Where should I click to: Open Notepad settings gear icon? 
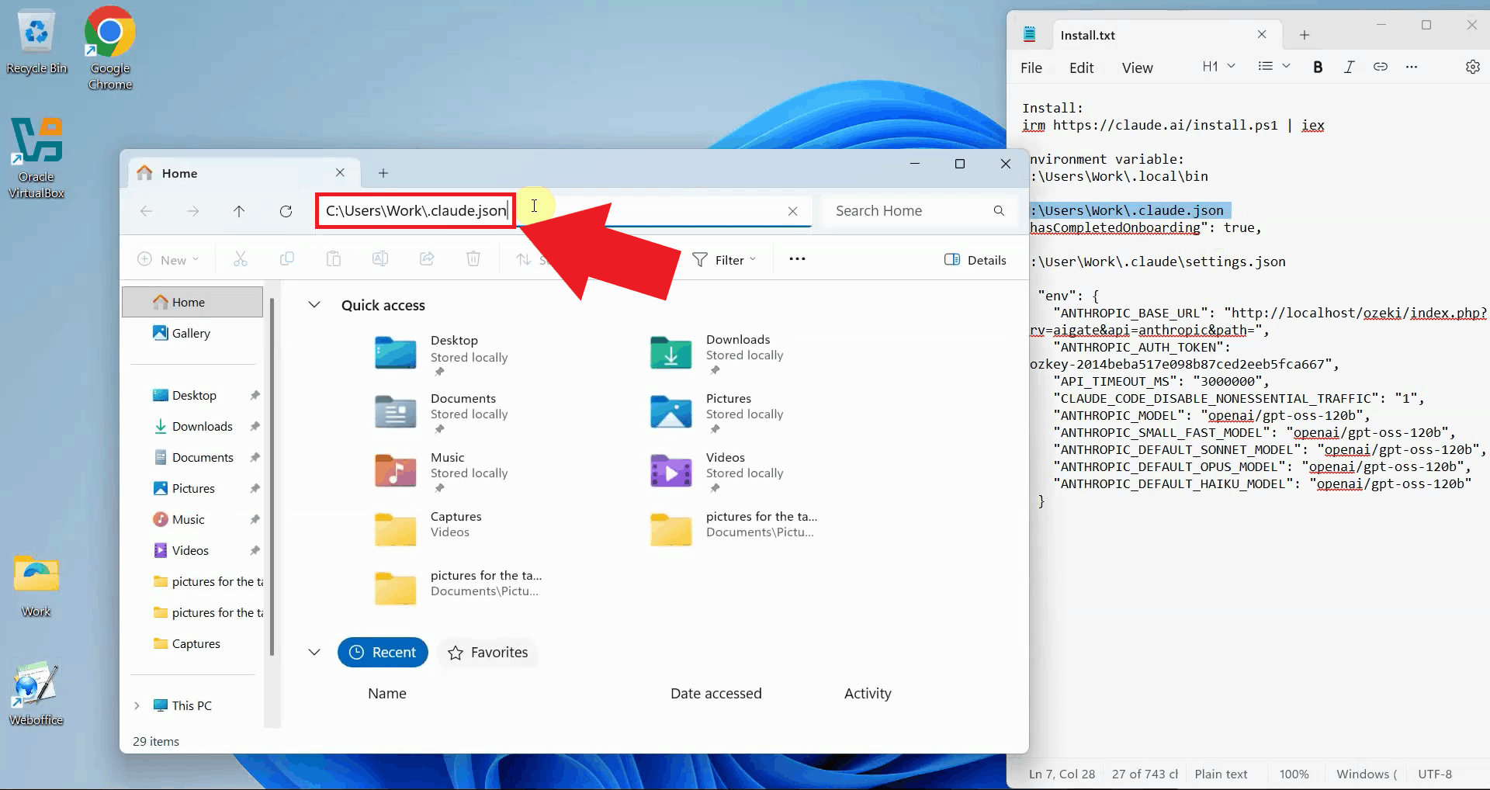tap(1472, 67)
